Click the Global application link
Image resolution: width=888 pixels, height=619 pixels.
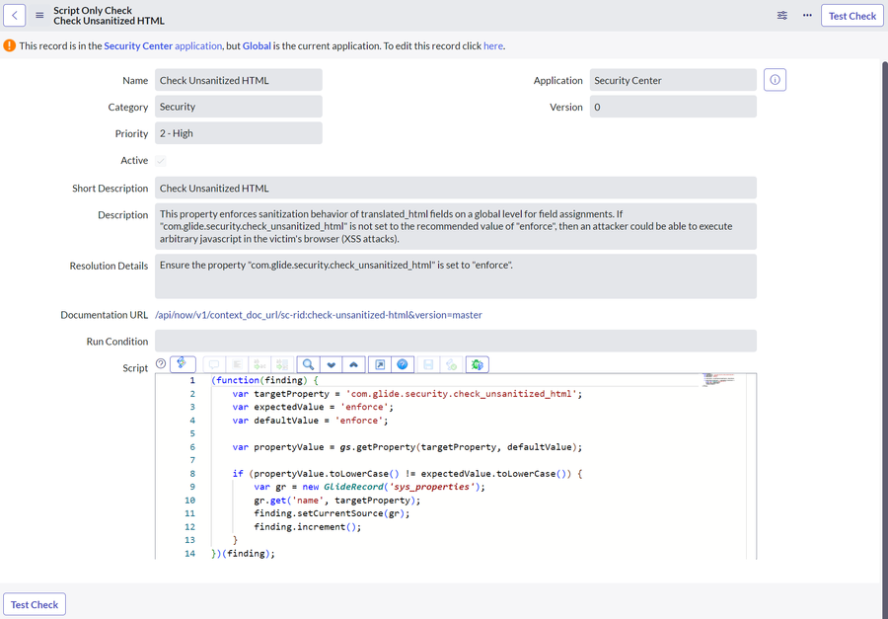tap(257, 46)
